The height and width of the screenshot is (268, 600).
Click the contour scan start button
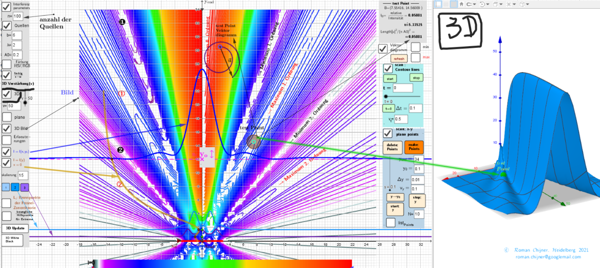(x=390, y=79)
